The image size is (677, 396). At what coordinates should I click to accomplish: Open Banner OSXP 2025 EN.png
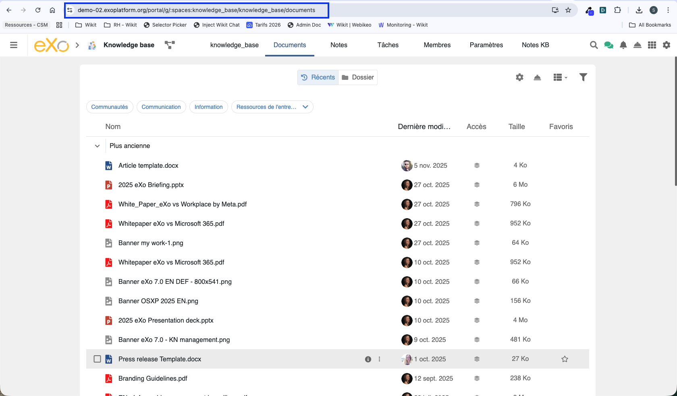pyautogui.click(x=158, y=301)
